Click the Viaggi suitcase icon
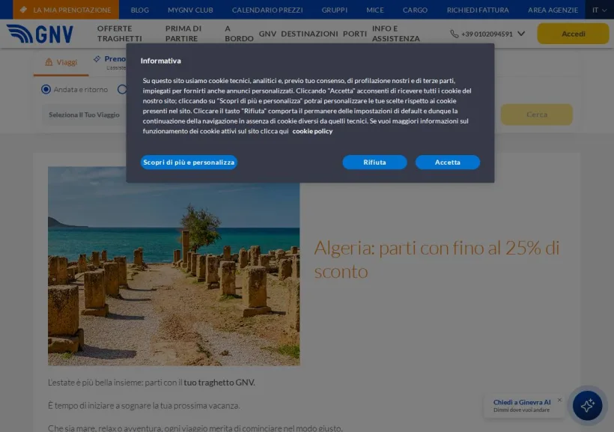The width and height of the screenshot is (614, 432). pos(49,62)
